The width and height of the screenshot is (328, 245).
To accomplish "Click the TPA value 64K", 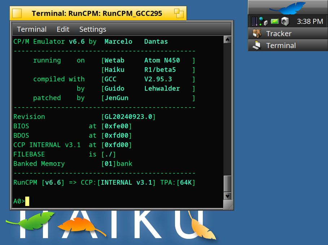I will 186,182.
